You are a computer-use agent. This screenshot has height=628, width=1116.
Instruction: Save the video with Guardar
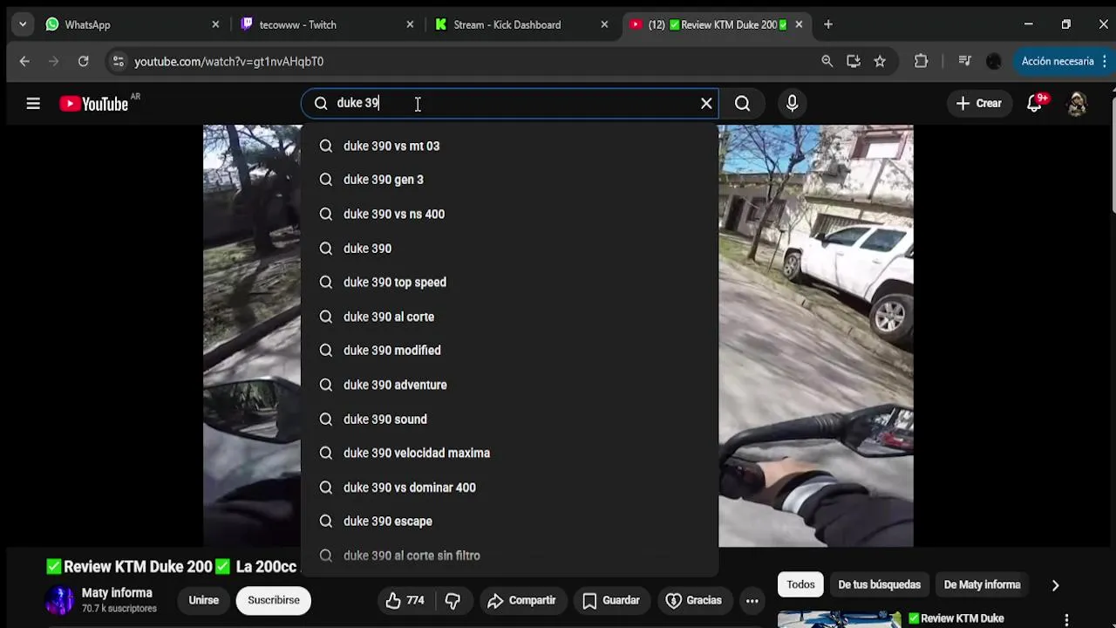point(610,600)
